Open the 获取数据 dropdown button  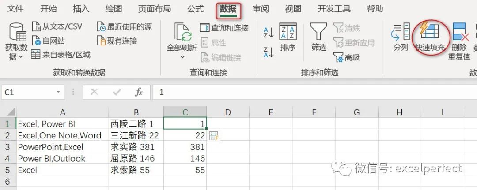click(x=17, y=41)
